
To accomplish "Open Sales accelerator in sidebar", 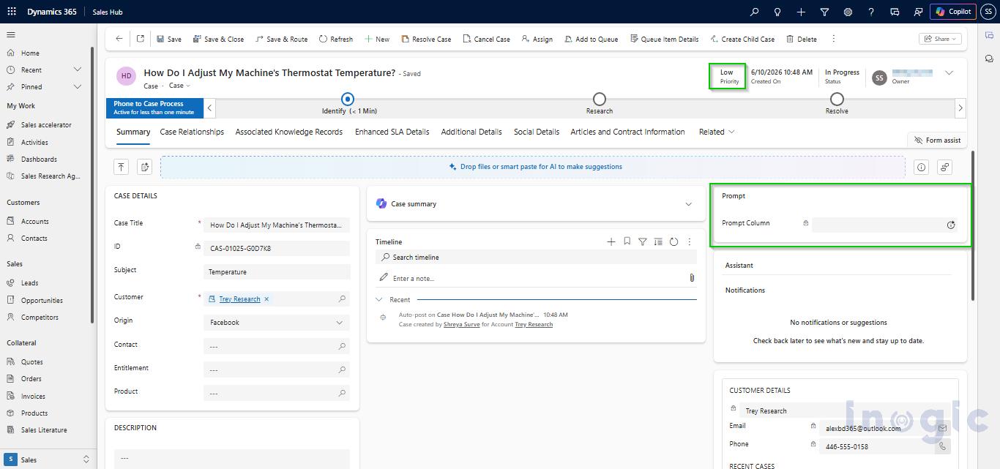I will click(x=45, y=125).
